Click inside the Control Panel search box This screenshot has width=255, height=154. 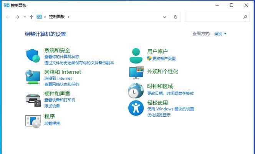pyautogui.click(x=217, y=17)
